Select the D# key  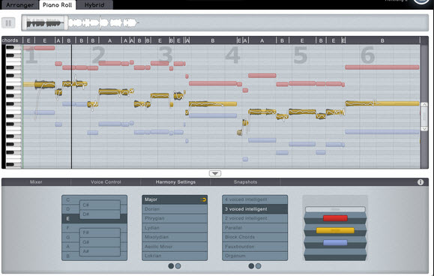coord(100,214)
